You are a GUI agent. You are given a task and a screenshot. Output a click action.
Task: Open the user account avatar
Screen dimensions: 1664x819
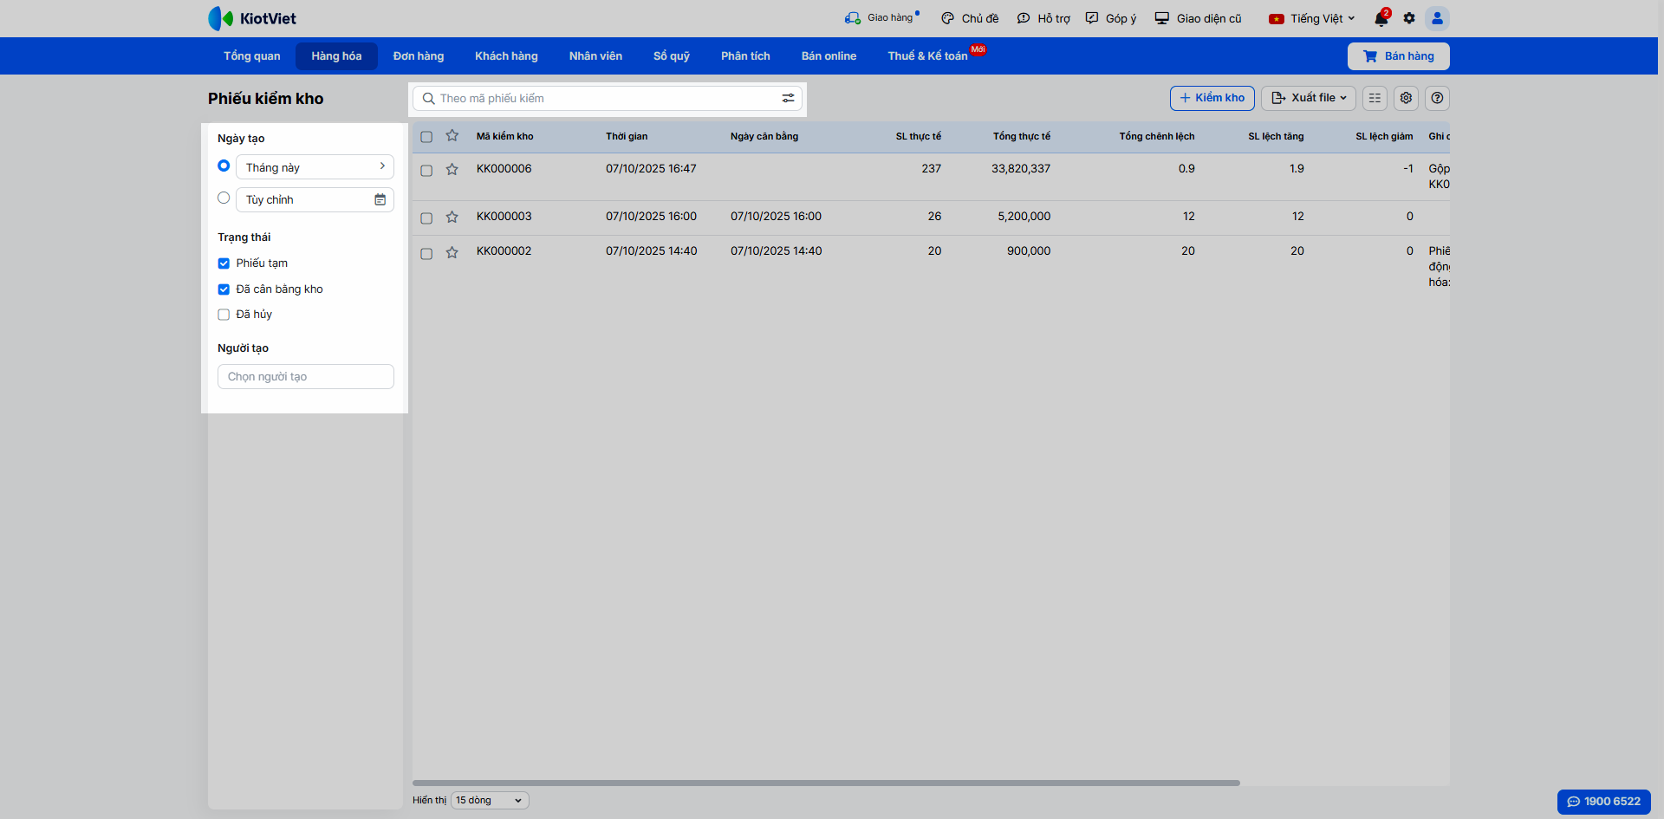(1437, 18)
